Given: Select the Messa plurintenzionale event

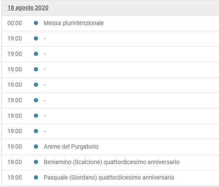Looking at the screenshot, I should pyautogui.click(x=74, y=23).
